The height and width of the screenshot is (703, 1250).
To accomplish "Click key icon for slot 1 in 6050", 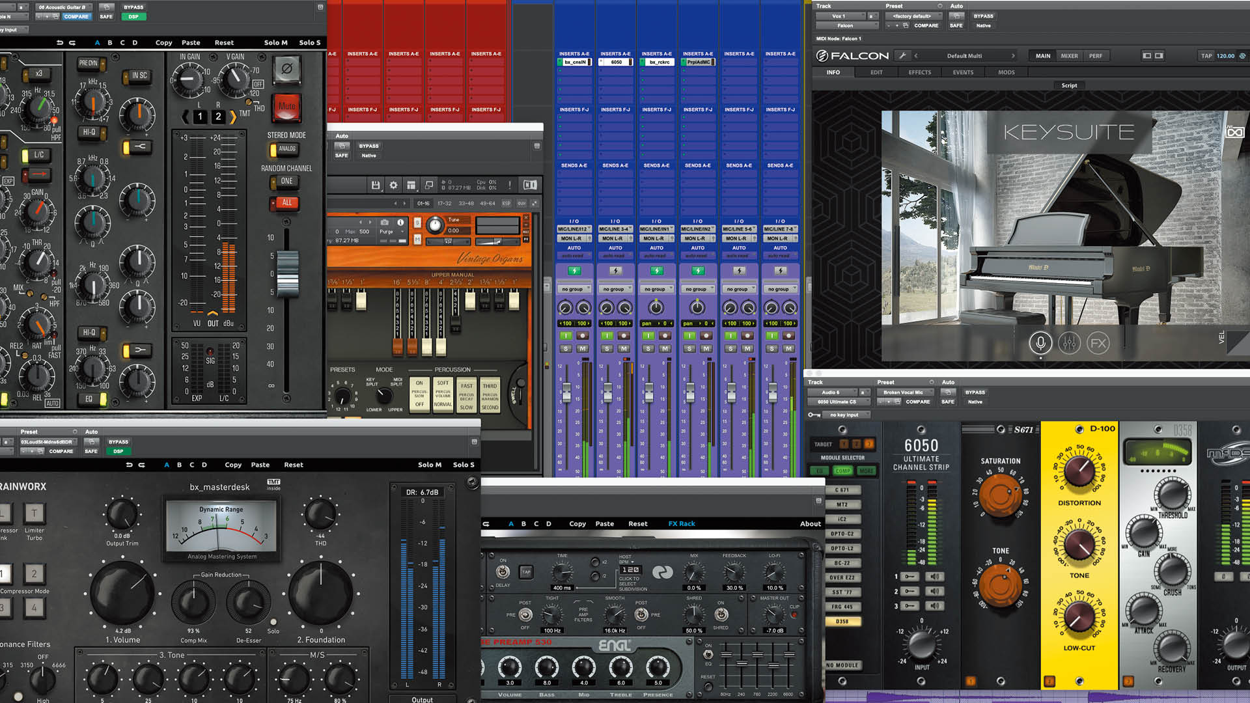I will click(910, 577).
